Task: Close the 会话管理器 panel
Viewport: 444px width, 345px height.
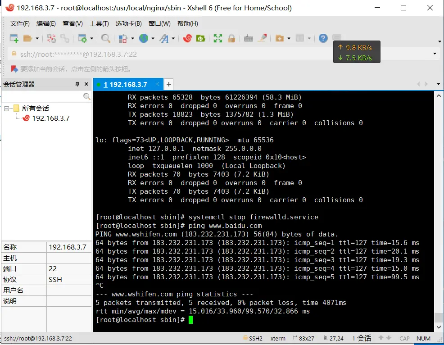Action: pos(86,84)
